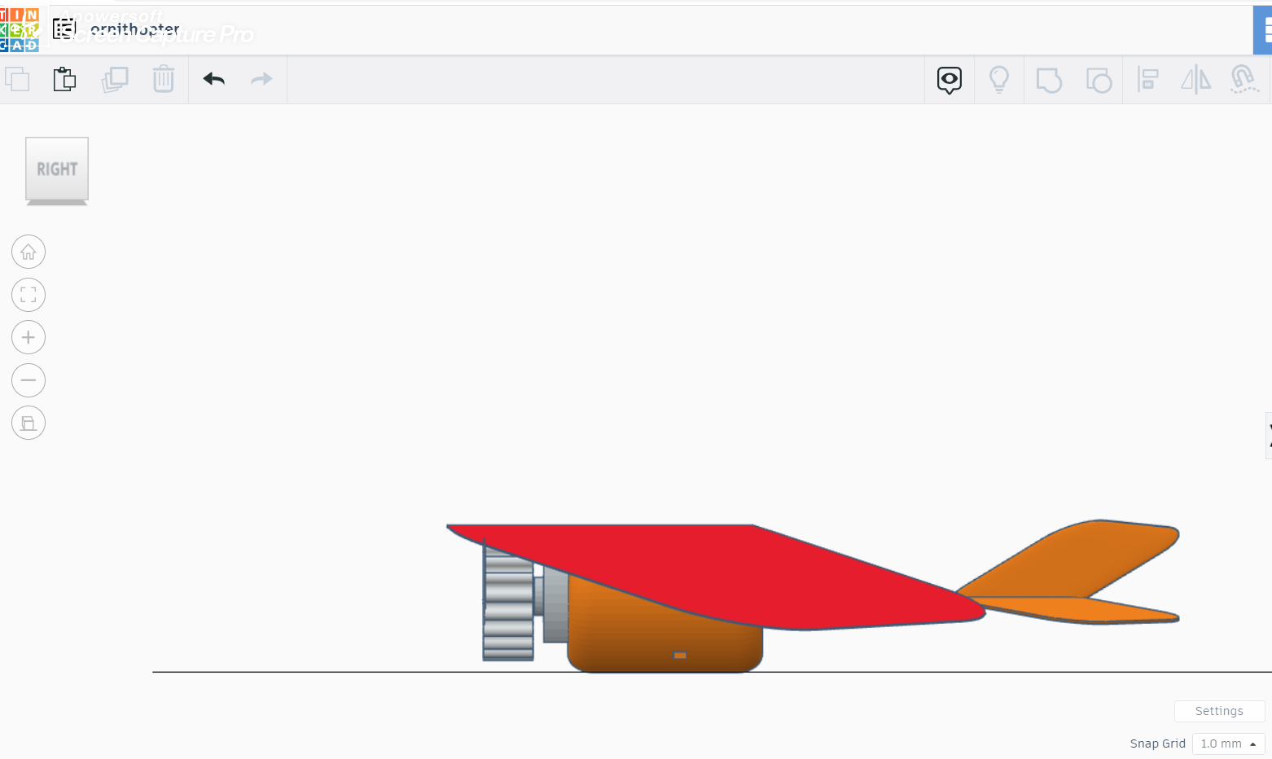
Task: Mirror the shape with the Flip tool
Action: (1195, 79)
